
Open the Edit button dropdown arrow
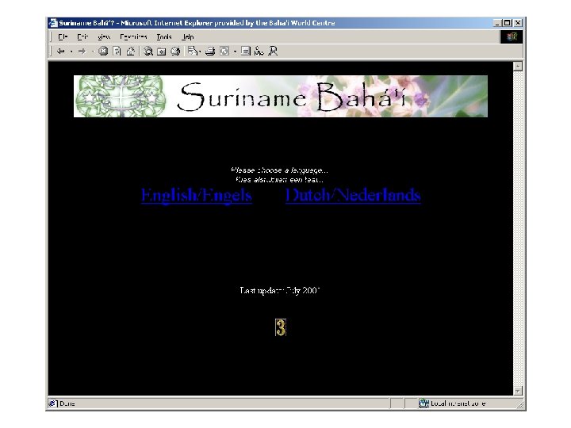point(235,52)
